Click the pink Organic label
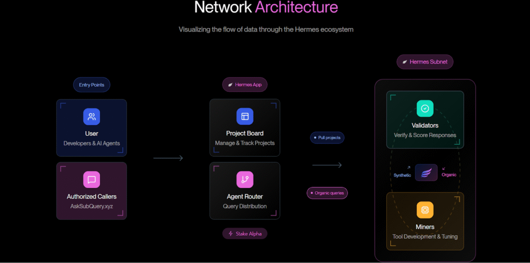The image size is (530, 263). point(449,175)
